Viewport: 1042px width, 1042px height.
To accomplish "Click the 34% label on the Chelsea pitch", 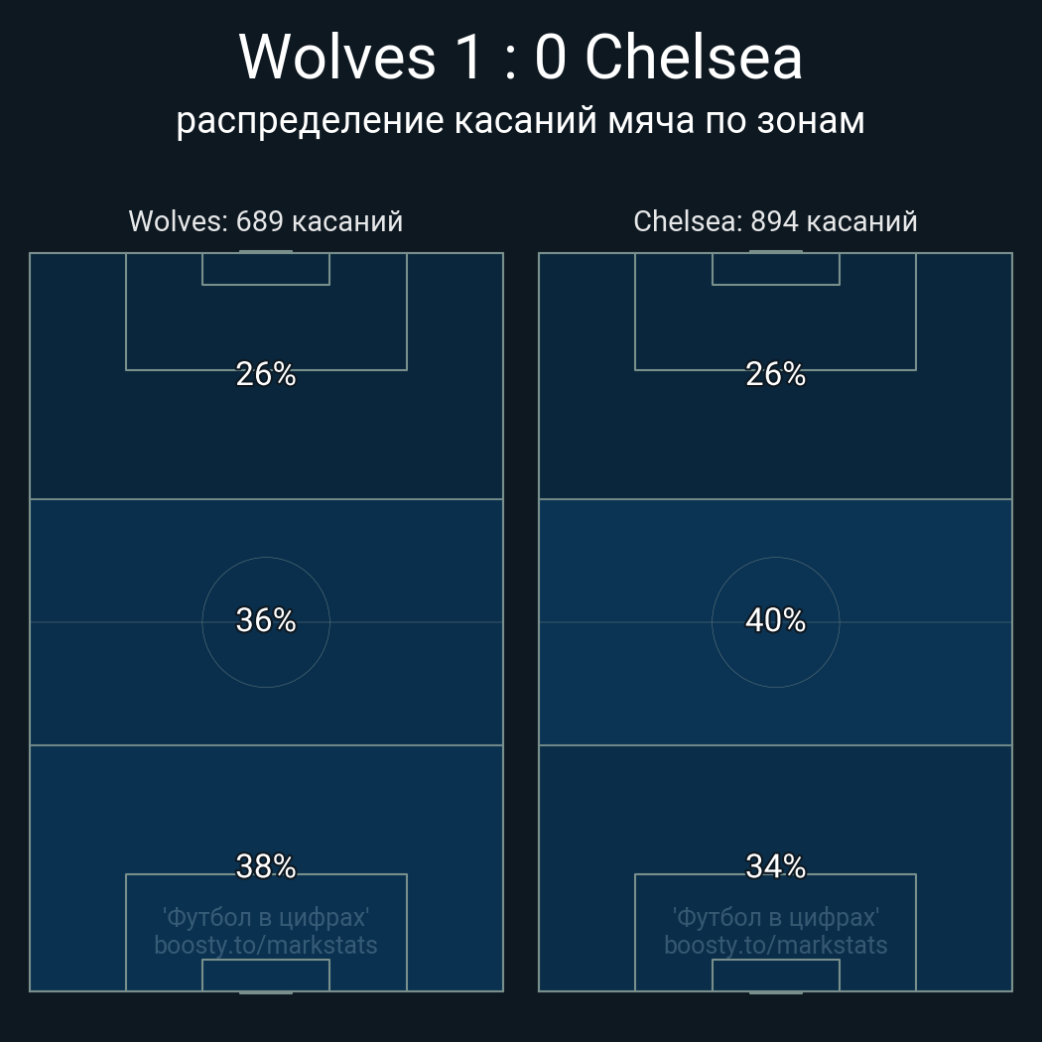I will click(775, 866).
